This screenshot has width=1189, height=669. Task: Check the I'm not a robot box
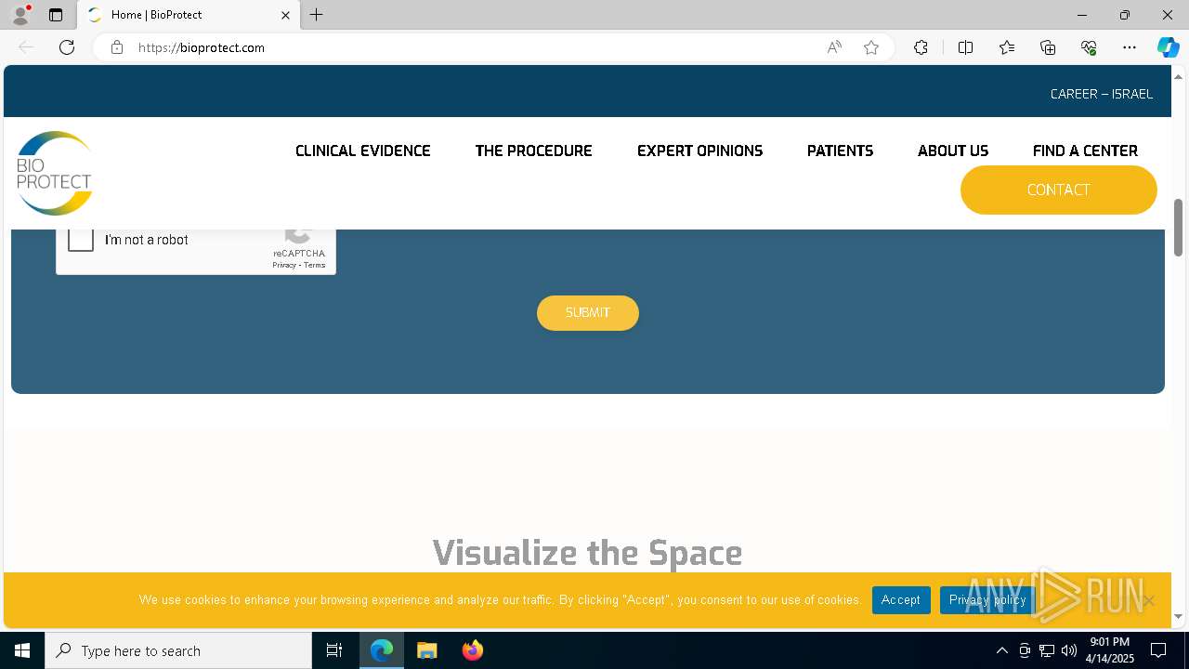click(81, 239)
